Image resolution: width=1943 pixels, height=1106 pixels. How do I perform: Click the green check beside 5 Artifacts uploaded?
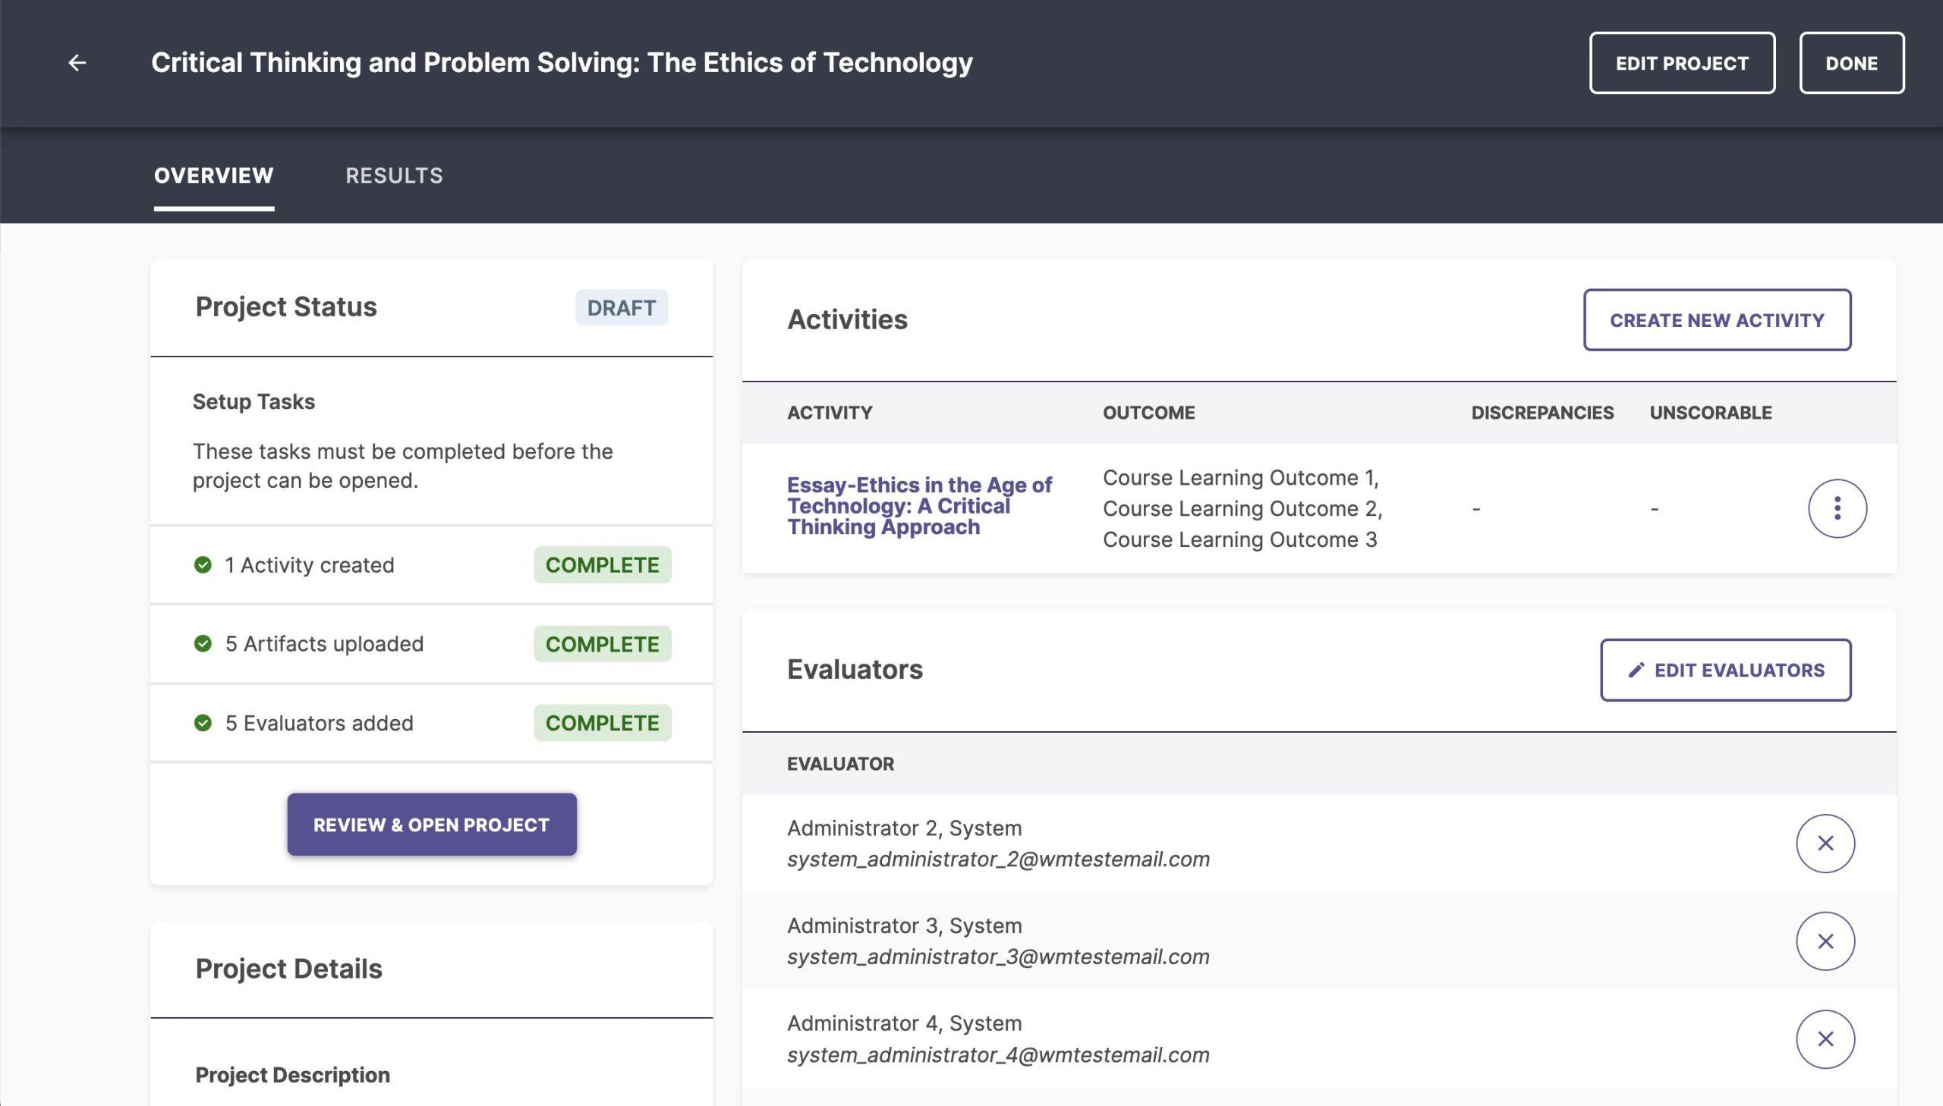point(203,643)
